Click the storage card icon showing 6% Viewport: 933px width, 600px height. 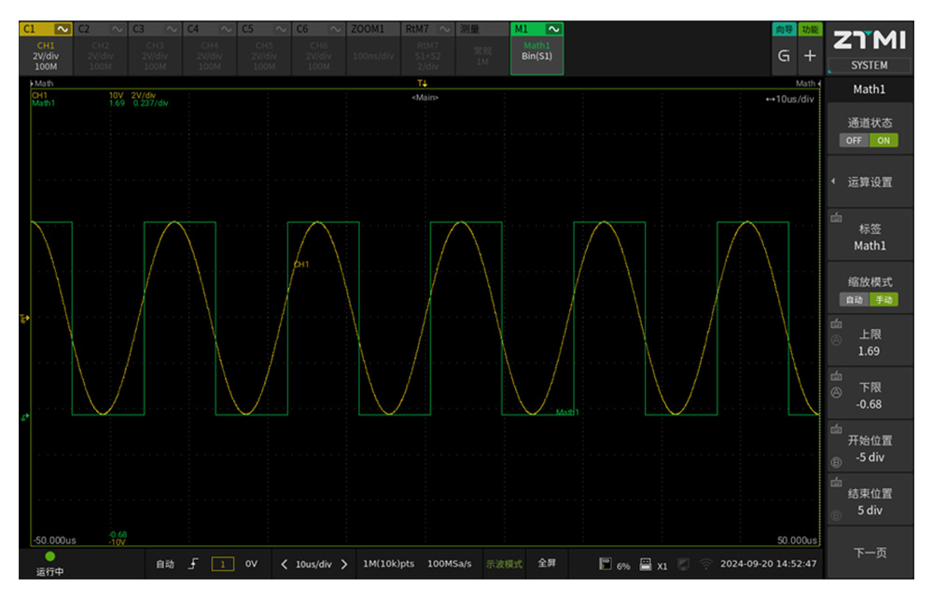coord(606,564)
